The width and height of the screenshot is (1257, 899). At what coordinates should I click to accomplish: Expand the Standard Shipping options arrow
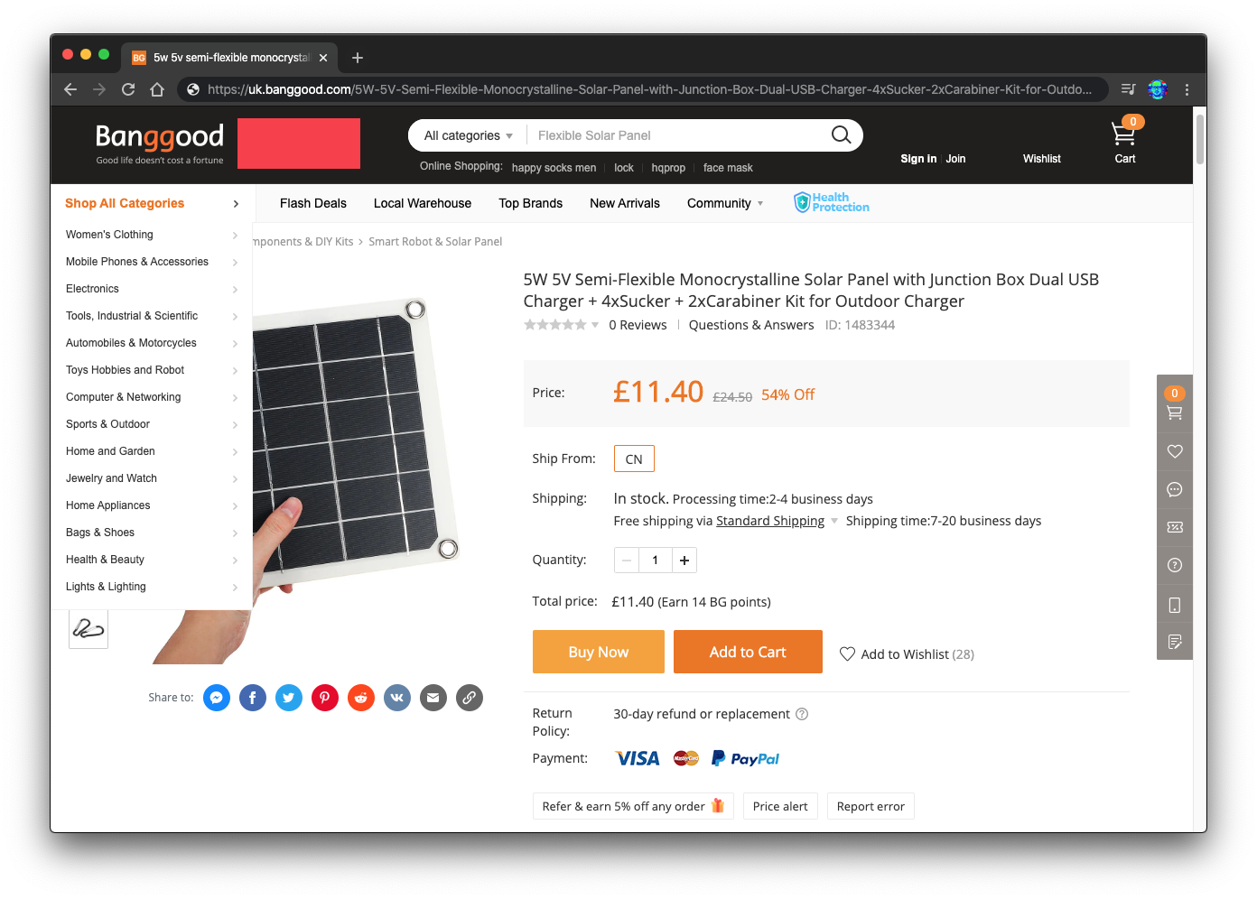833,521
